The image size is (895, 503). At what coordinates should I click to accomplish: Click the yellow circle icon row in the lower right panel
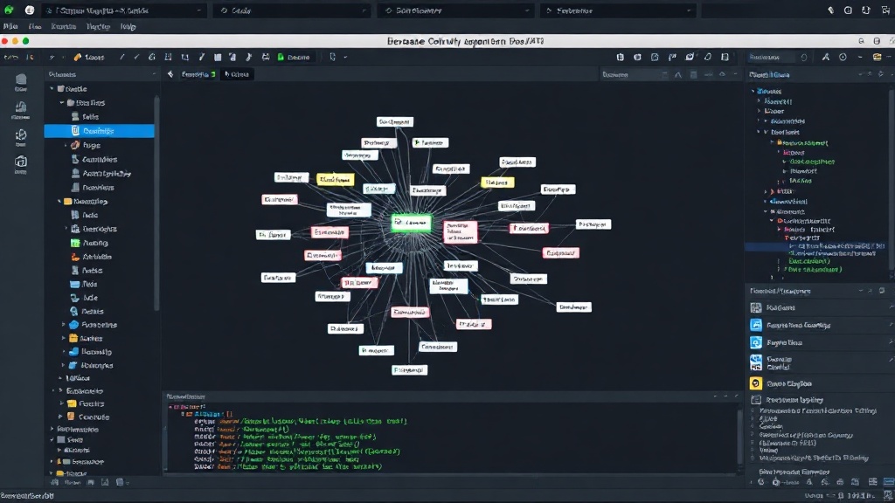(820, 383)
